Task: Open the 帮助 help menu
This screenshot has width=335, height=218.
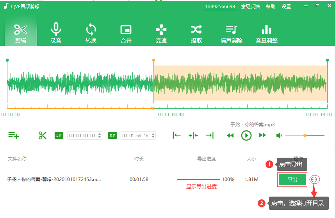Action: click(x=271, y=7)
